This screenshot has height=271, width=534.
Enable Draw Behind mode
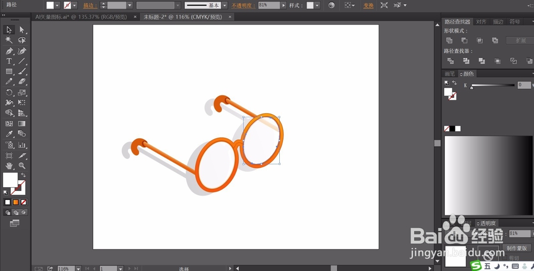[15, 212]
